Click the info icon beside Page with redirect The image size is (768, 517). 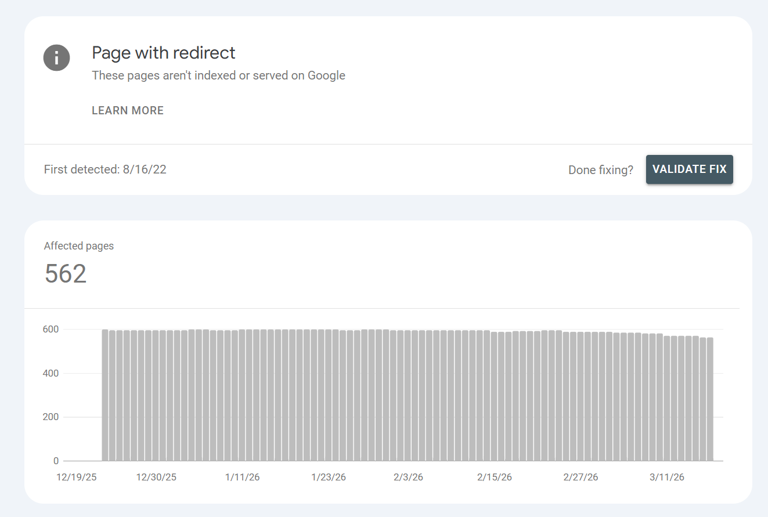56,57
